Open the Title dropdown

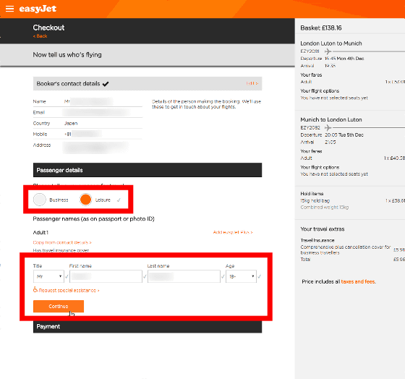tap(48, 276)
